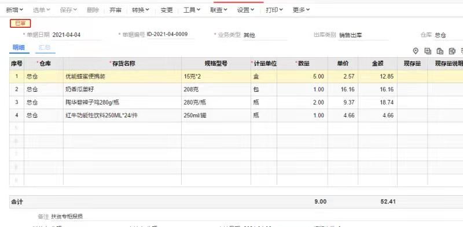Select the cell 陶华碧辣子鸡280g/瓶
The width and height of the screenshot is (463, 227).
click(122, 103)
